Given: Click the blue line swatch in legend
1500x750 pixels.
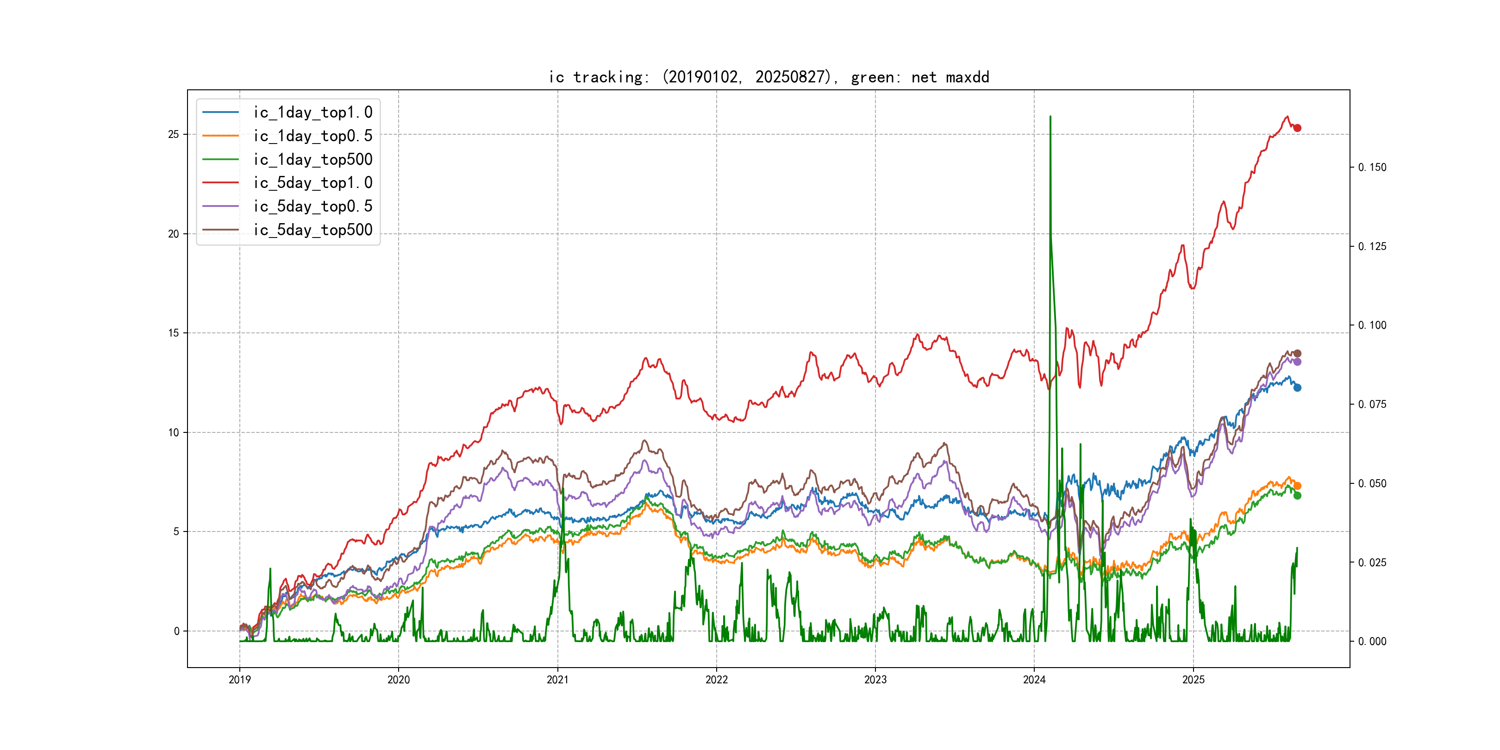Looking at the screenshot, I should click(x=221, y=112).
